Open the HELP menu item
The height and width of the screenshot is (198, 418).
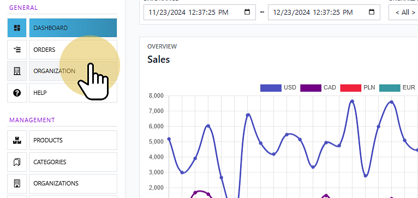73,93
